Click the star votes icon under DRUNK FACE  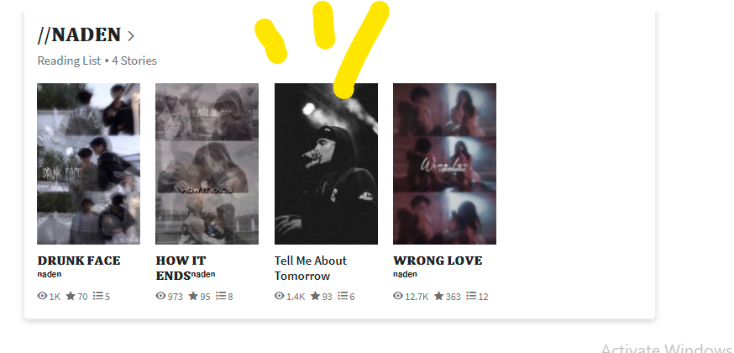pyautogui.click(x=71, y=296)
